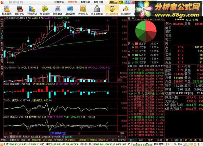Expand more bottom tabs with the >> arrows
The width and height of the screenshot is (203, 146).
point(113,140)
